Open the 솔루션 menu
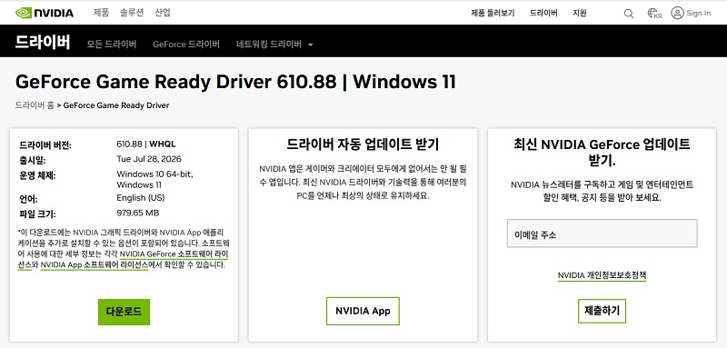This screenshot has width=727, height=348. 132,13
